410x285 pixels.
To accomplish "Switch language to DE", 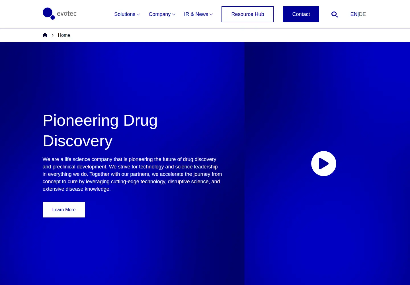I will point(362,14).
